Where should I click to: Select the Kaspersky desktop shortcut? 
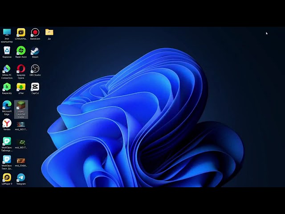click(x=7, y=88)
